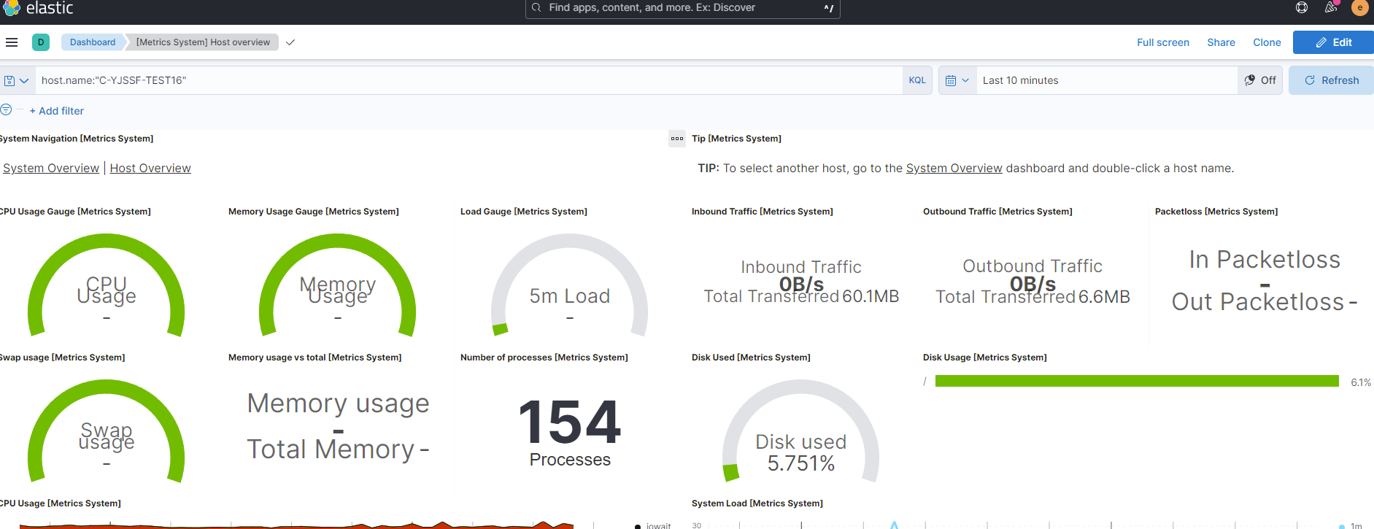The height and width of the screenshot is (529, 1374).
Task: Open the date quick-select calendar menu
Action: (x=957, y=80)
